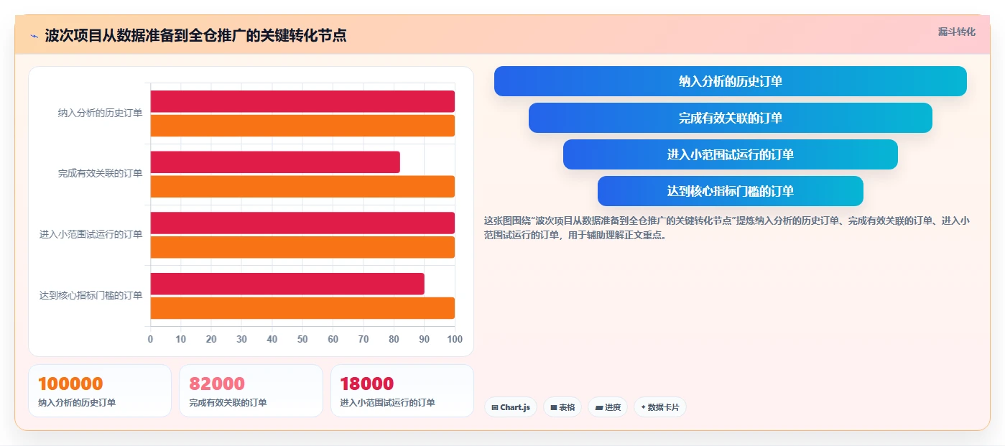Click the Chart.js tag chip
Screen dimensions: 1005x446
510,407
